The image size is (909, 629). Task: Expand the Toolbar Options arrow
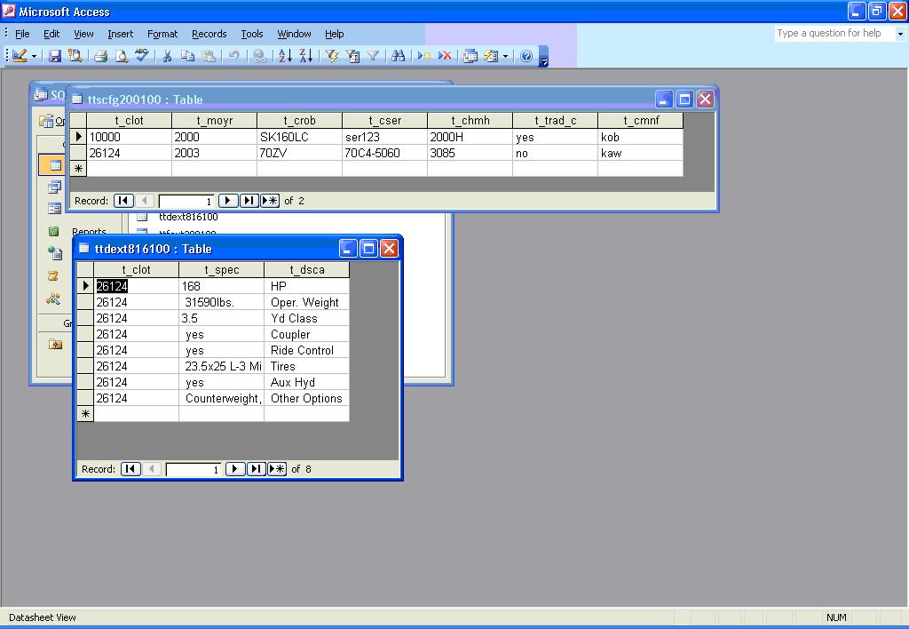point(544,59)
